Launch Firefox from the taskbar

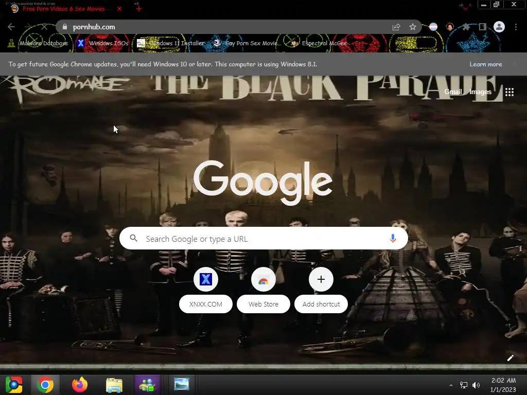coord(80,385)
